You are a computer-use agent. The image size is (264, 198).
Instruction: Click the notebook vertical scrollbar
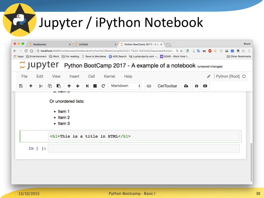[251, 162]
